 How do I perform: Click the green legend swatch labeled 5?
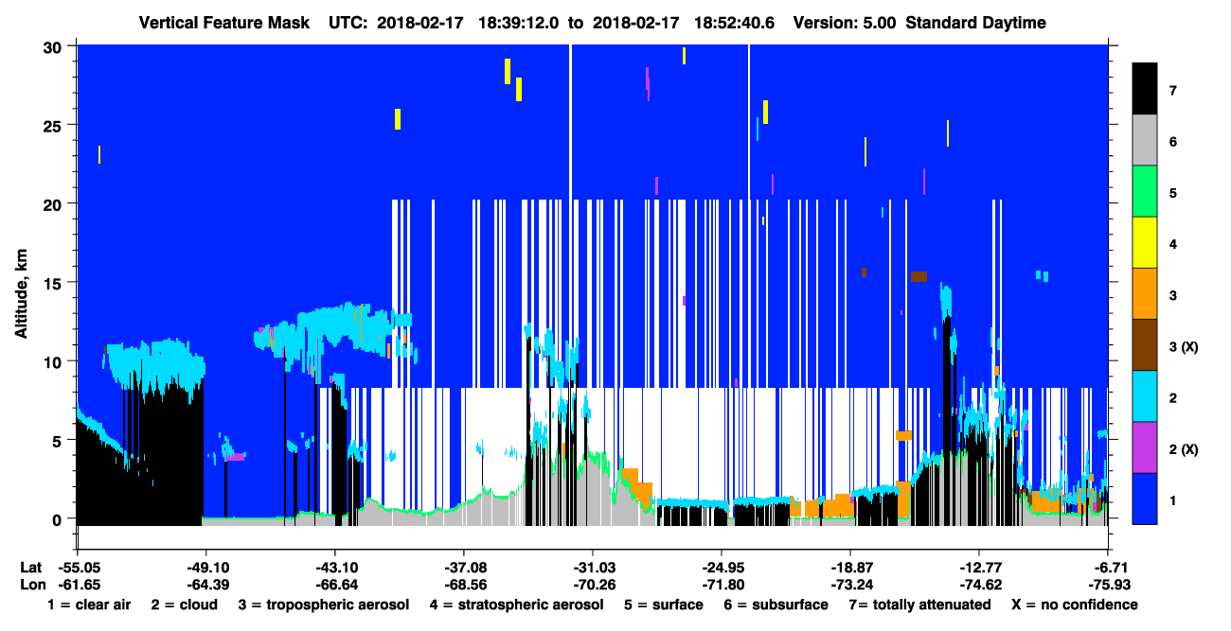pos(1145,192)
